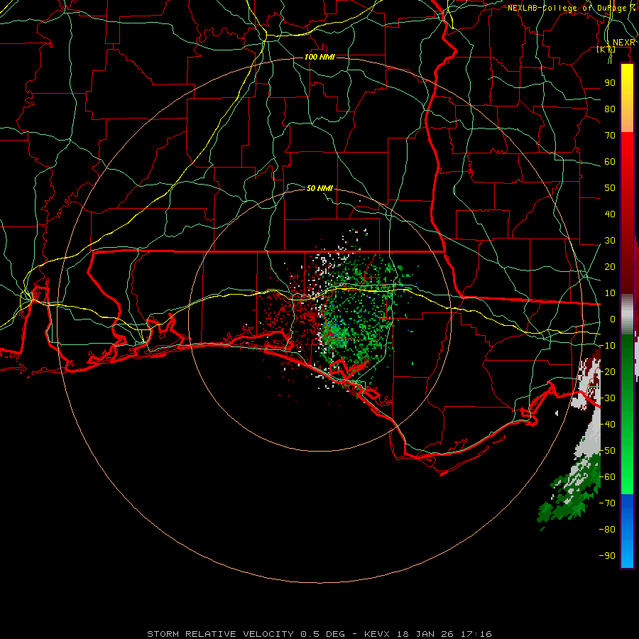Click the "50 NMI" range ring label
Screen dimensions: 639x639
tap(319, 188)
